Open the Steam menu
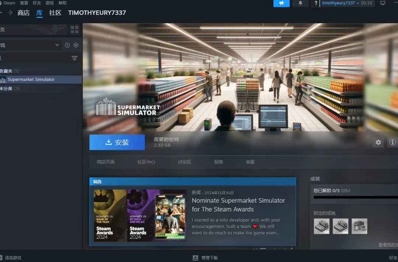Viewport: 398px width, 262px height. click(x=9, y=3)
